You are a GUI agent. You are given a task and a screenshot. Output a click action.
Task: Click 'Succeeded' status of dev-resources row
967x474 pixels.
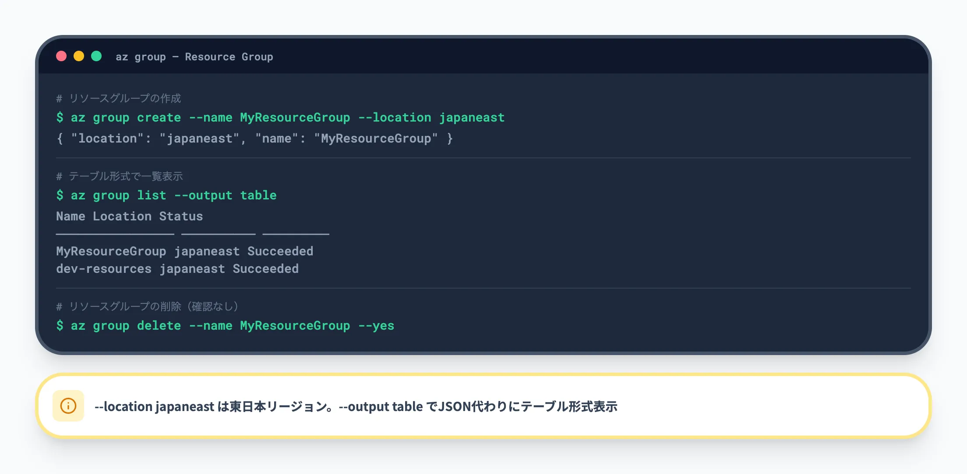[265, 269]
